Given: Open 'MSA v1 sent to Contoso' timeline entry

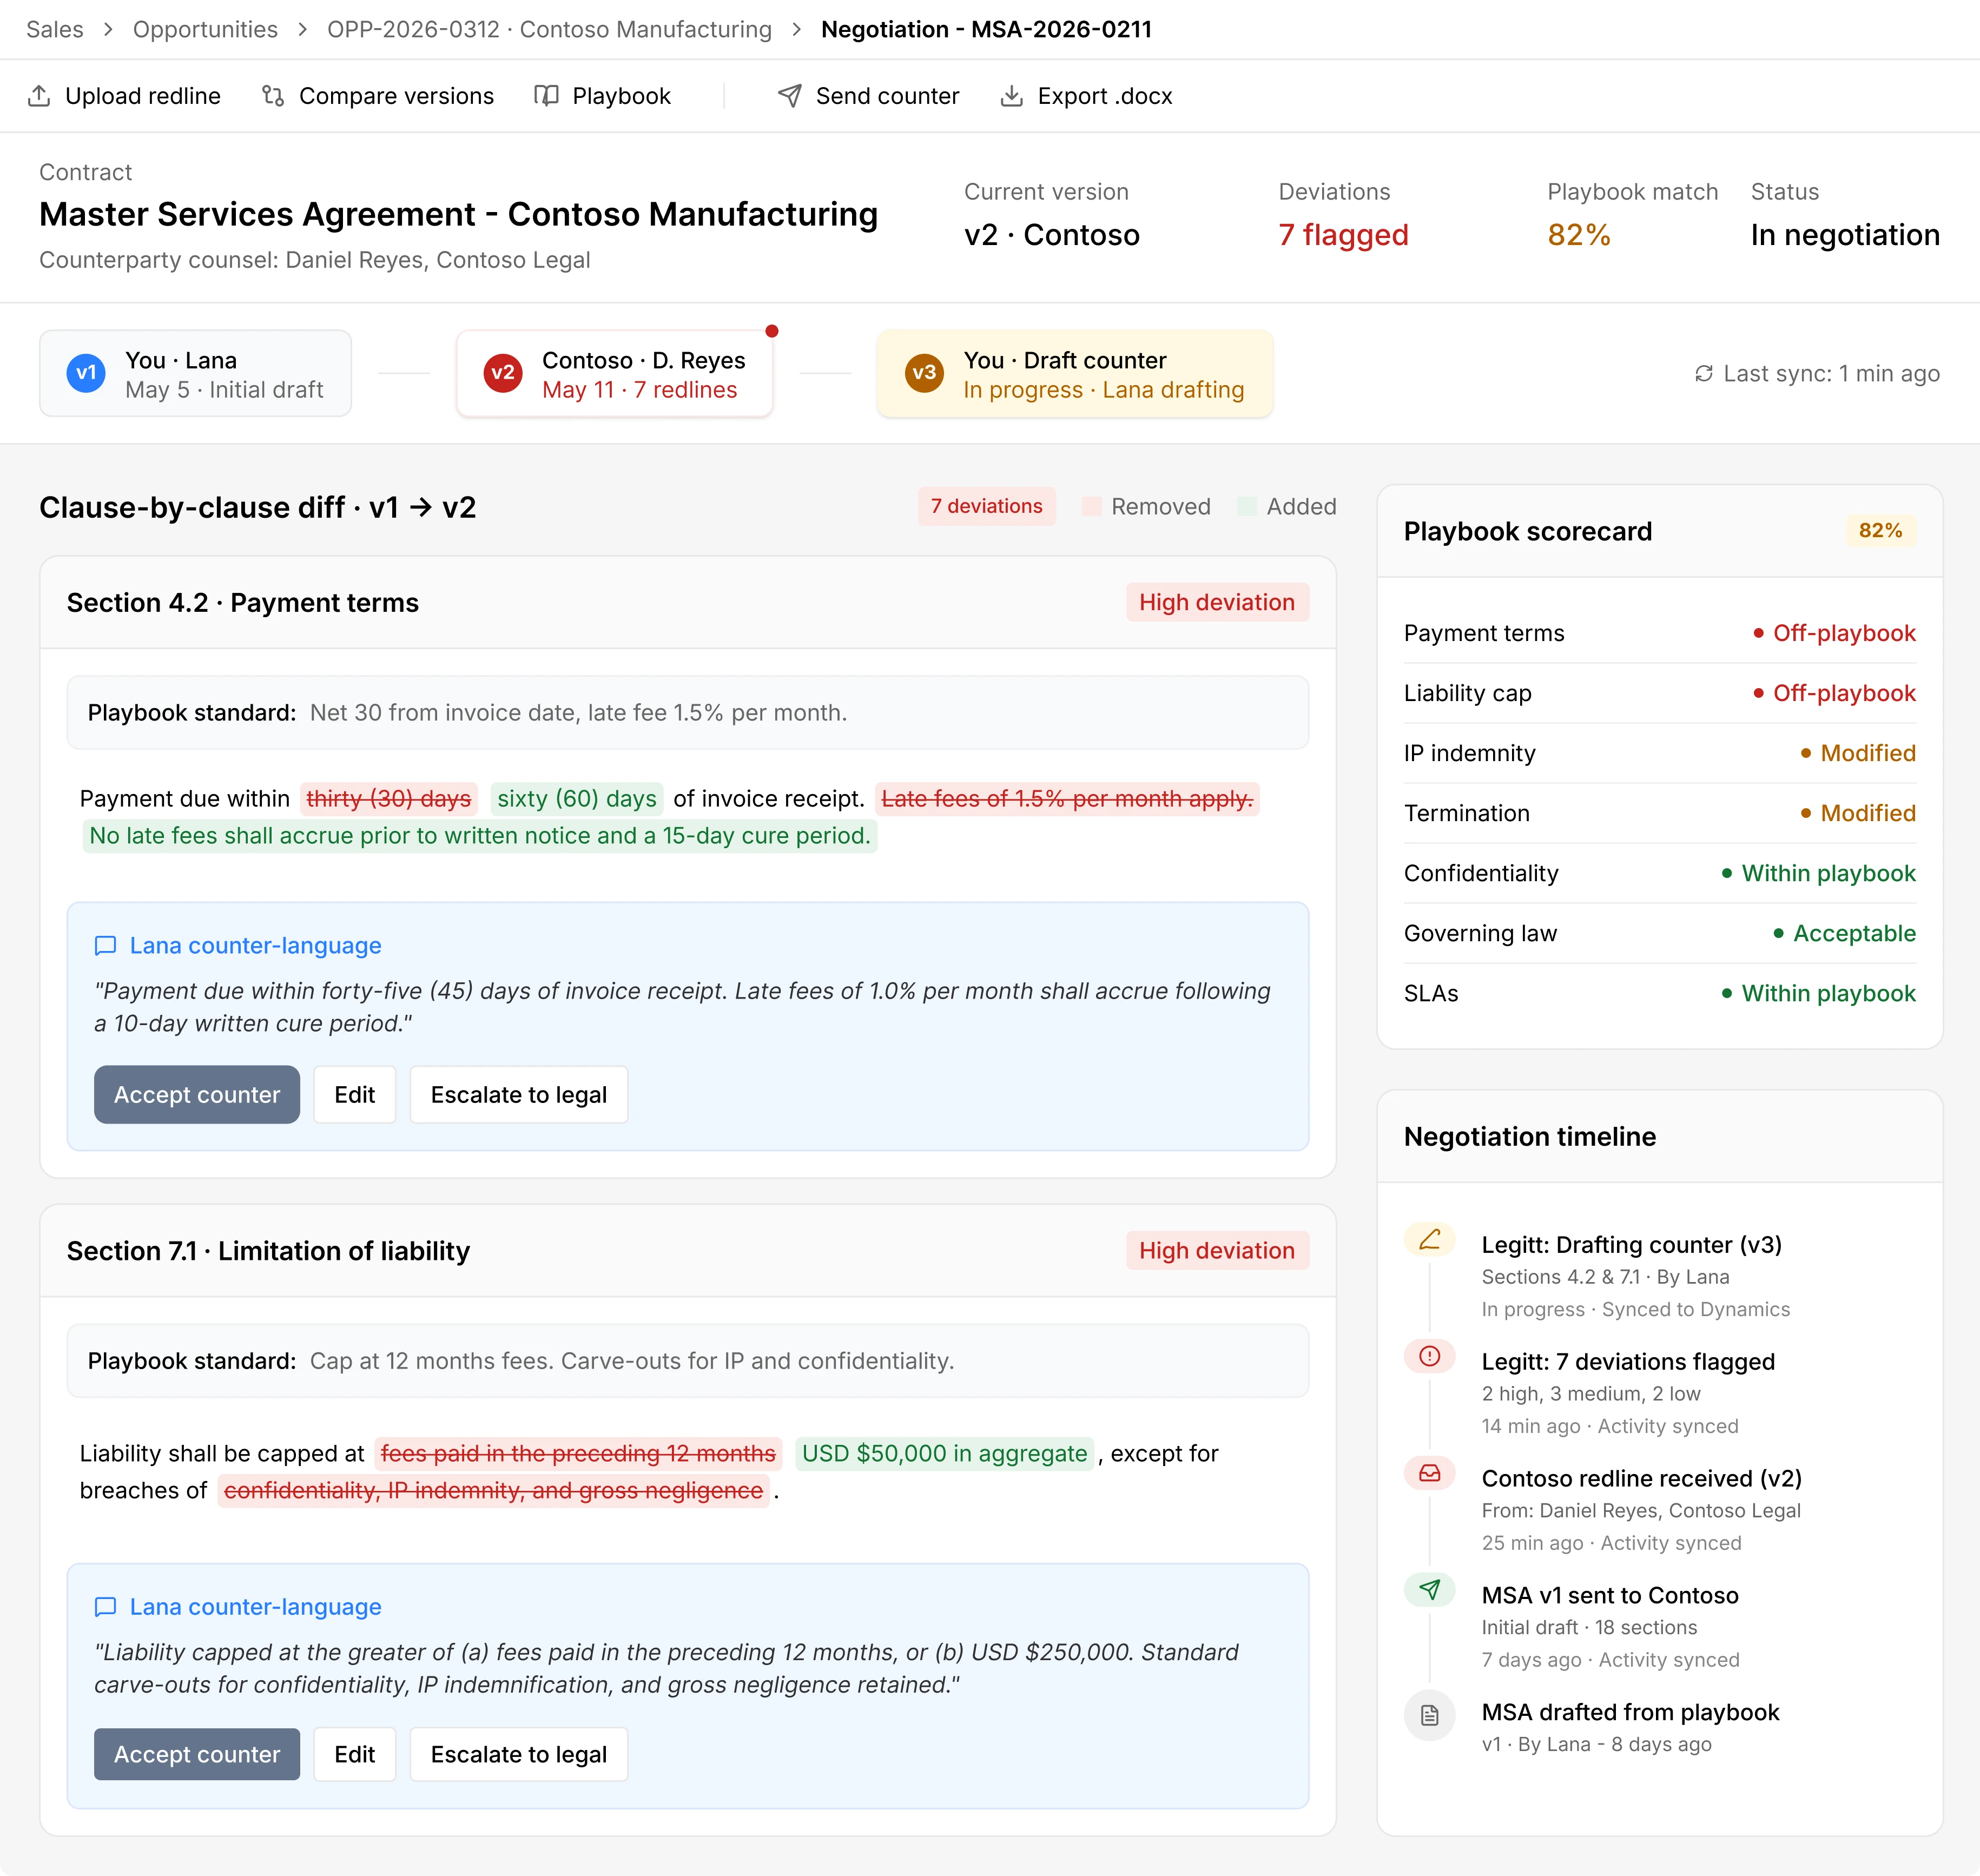Looking at the screenshot, I should 1609,1596.
